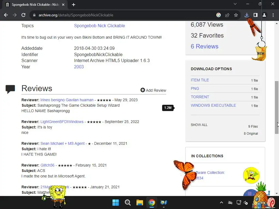Open Chrome downloads icon
Image resolution: width=279 pixels, height=209 pixels.
pyautogui.click(x=247, y=15)
